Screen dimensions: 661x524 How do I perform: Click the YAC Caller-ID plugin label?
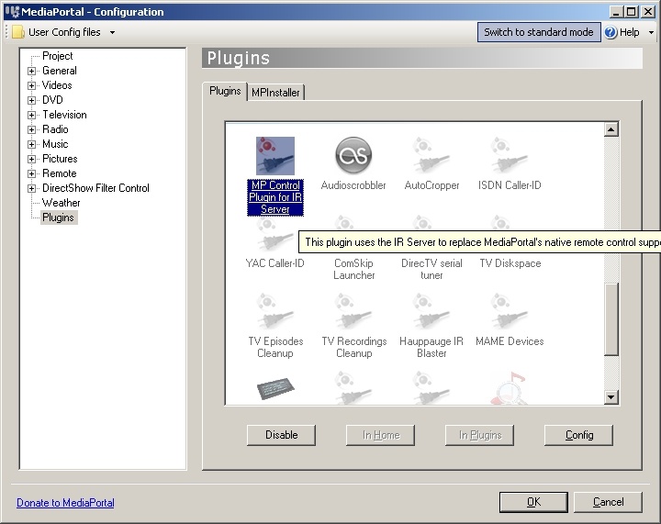pos(274,263)
